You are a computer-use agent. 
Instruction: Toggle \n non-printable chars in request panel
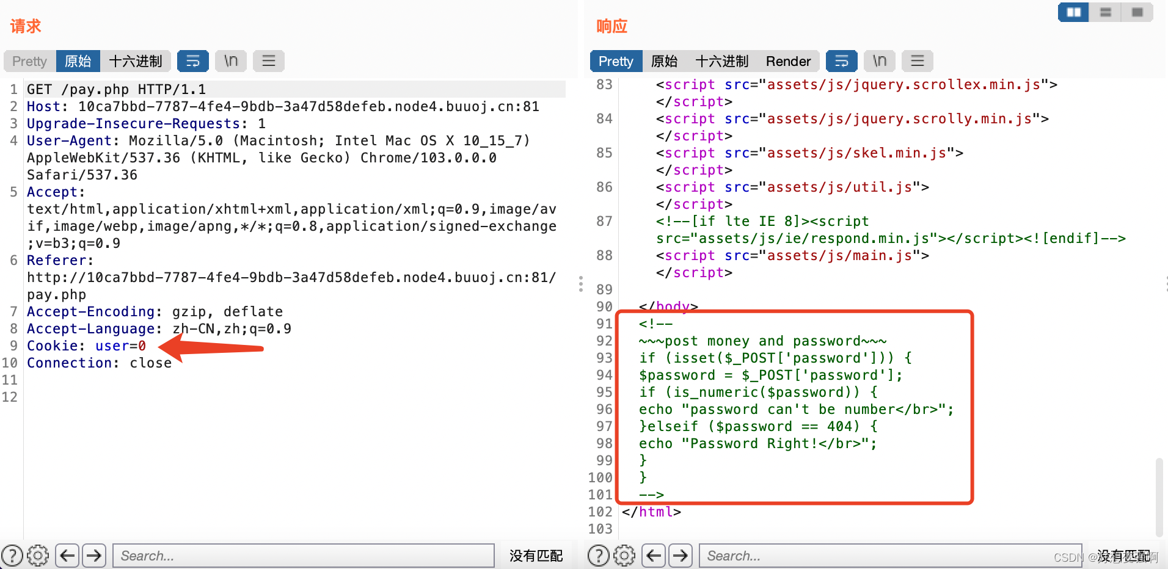[231, 61]
